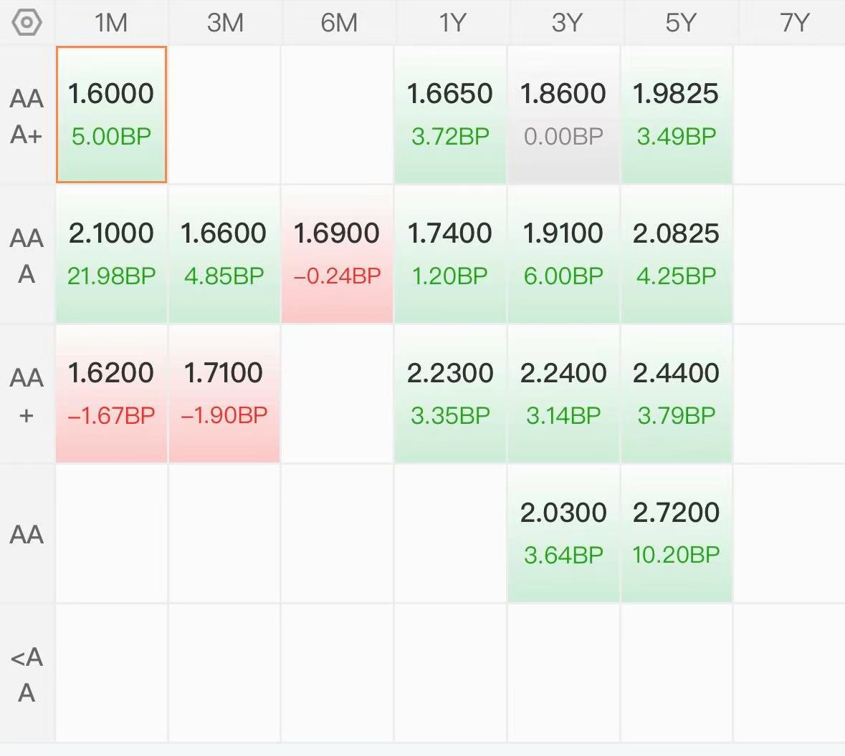Open the grey 1.8600 cell with 0.00BP

coord(563,115)
